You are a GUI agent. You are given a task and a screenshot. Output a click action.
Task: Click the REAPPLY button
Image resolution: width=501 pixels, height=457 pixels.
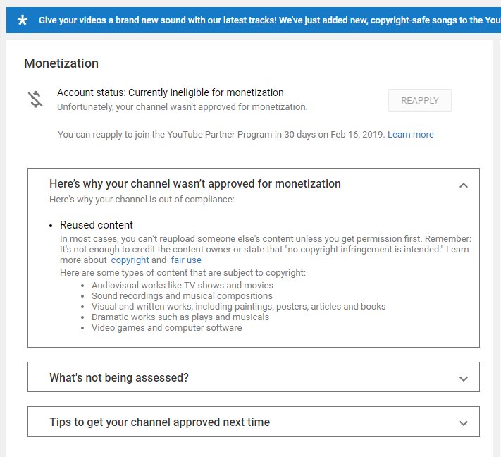coord(419,100)
